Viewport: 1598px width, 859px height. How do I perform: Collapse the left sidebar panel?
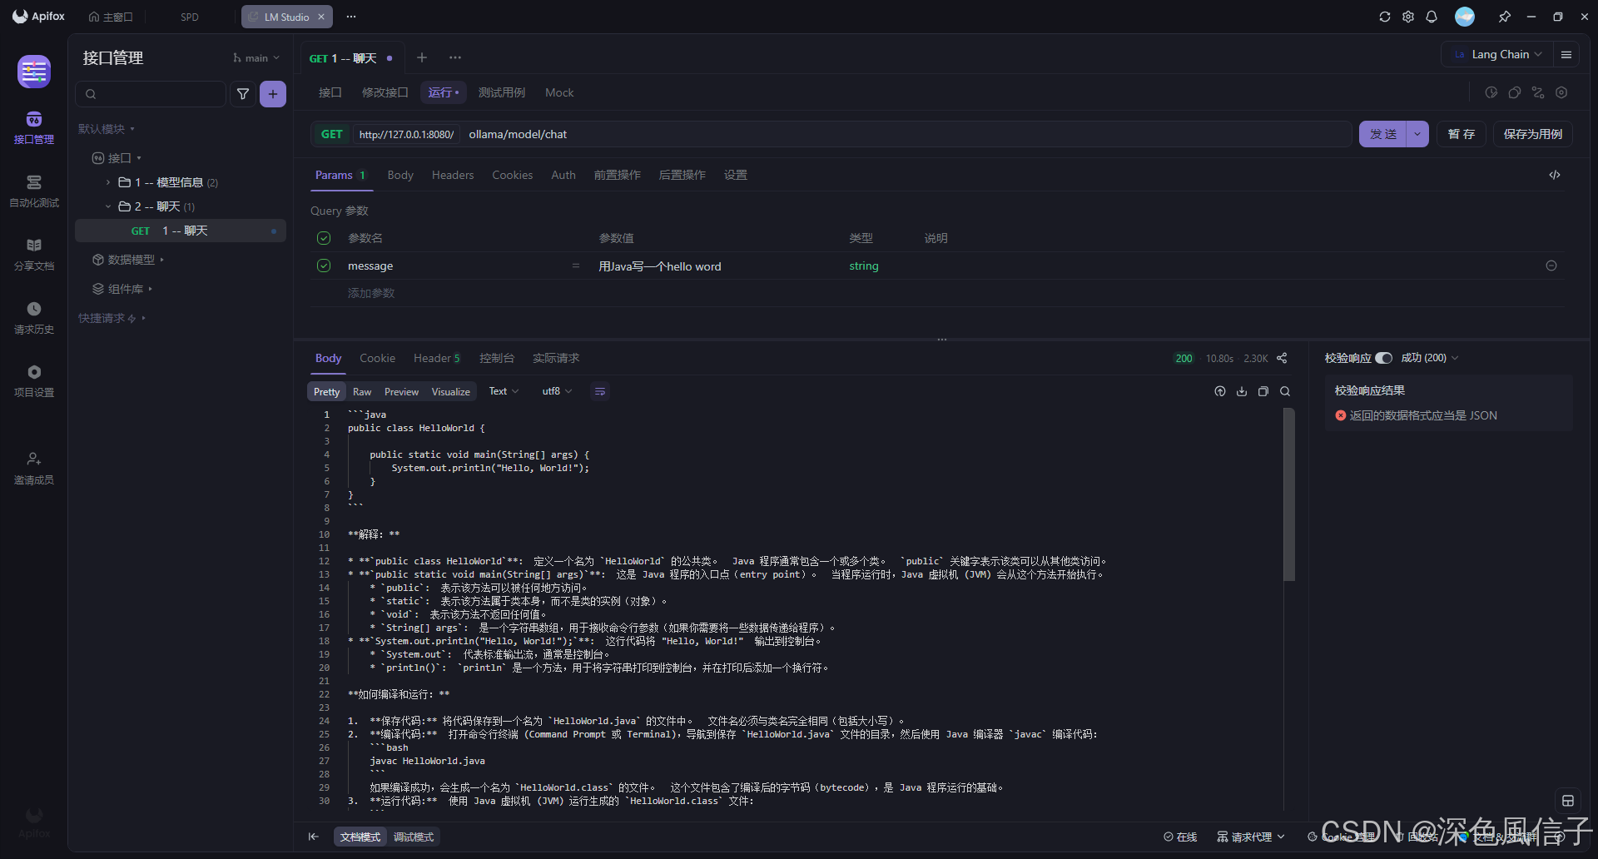pyautogui.click(x=313, y=837)
